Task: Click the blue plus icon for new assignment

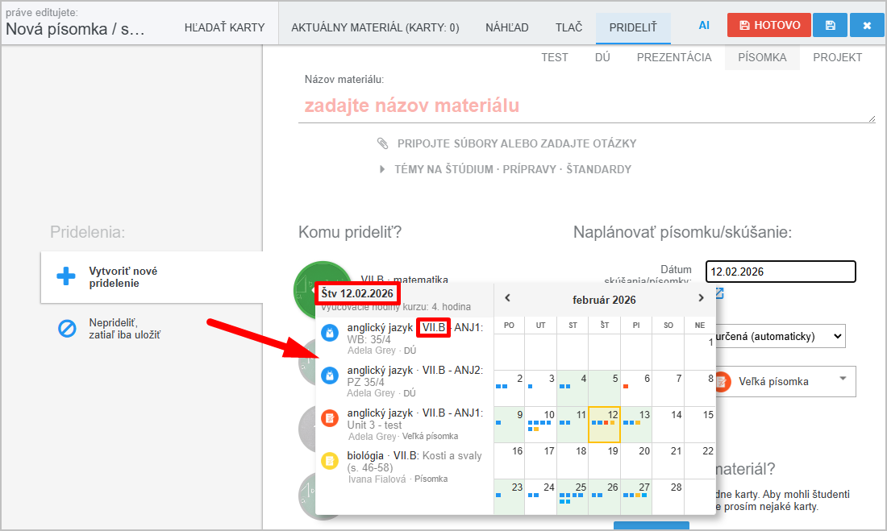Action: [x=66, y=276]
